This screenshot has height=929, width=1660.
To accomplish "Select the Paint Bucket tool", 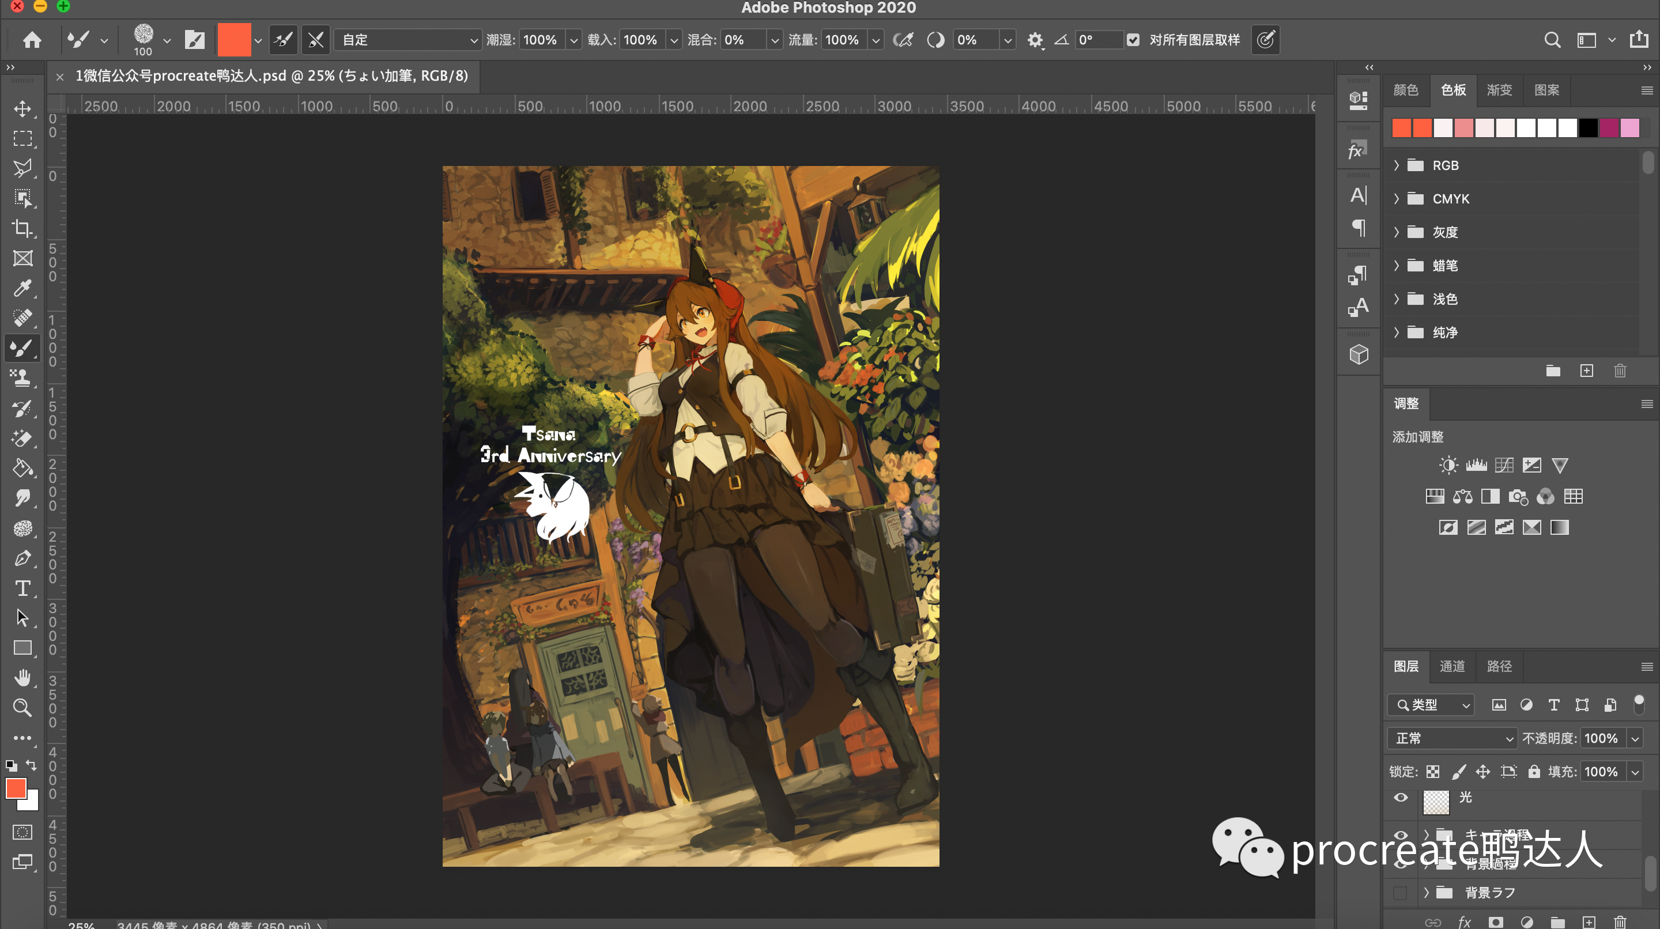I will tap(22, 468).
